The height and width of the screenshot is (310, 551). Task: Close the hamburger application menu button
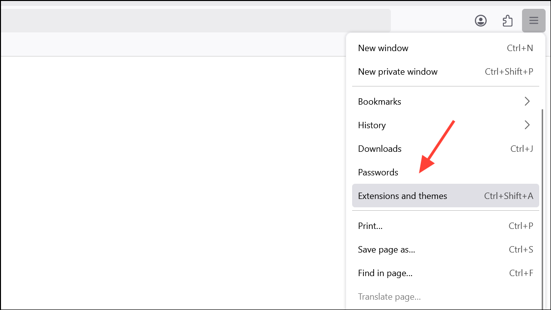pos(534,21)
